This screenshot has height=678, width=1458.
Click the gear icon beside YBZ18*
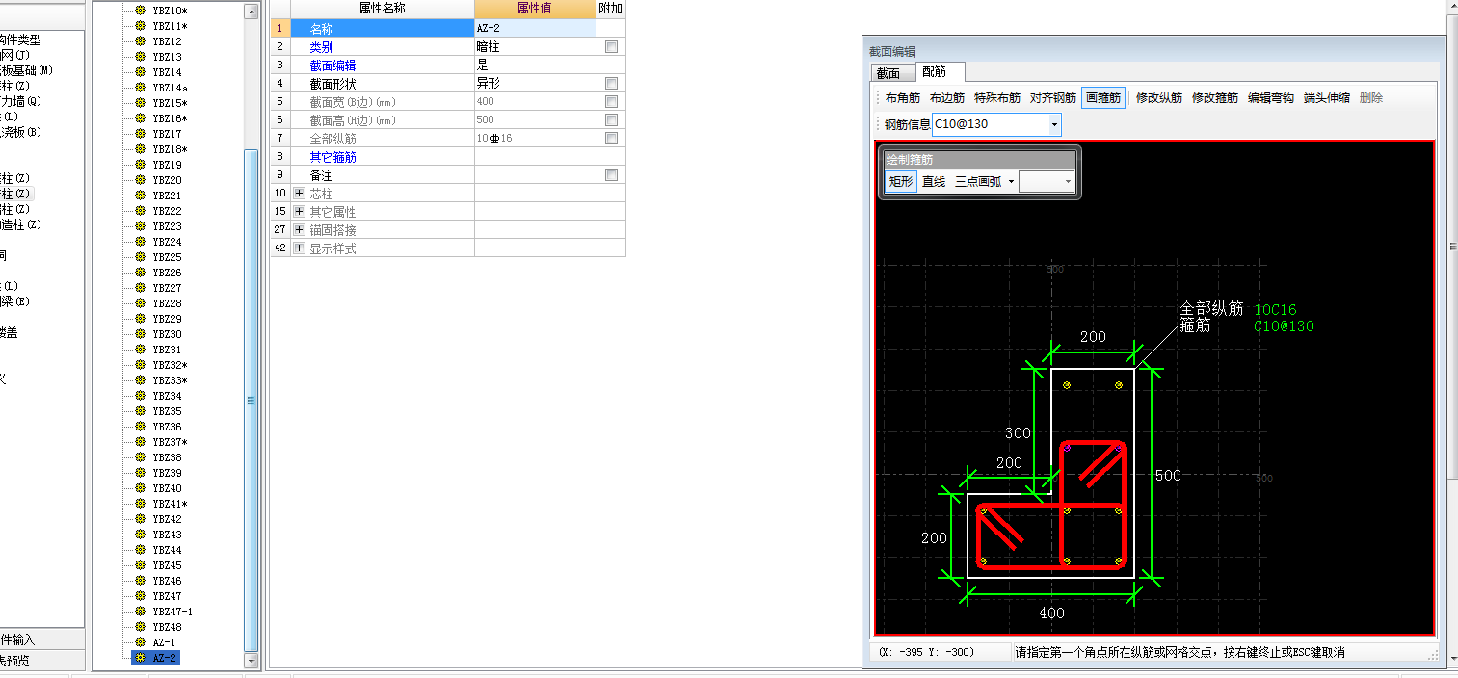click(140, 149)
